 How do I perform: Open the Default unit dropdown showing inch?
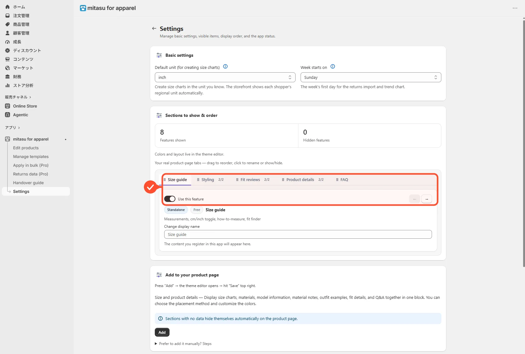point(225,77)
